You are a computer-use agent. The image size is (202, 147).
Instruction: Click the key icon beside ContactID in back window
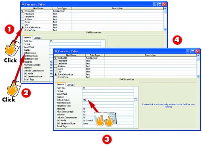[22, 11]
